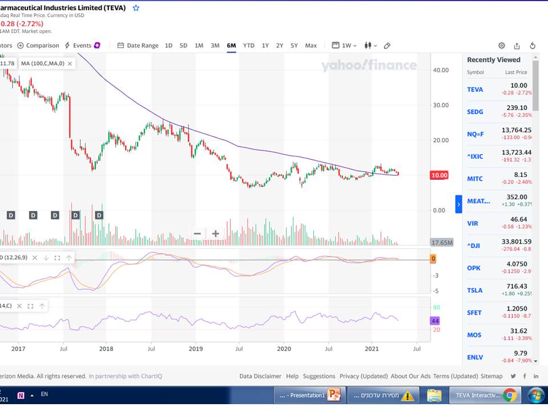
Task: Open the chart settings gear icon
Action: click(x=501, y=46)
